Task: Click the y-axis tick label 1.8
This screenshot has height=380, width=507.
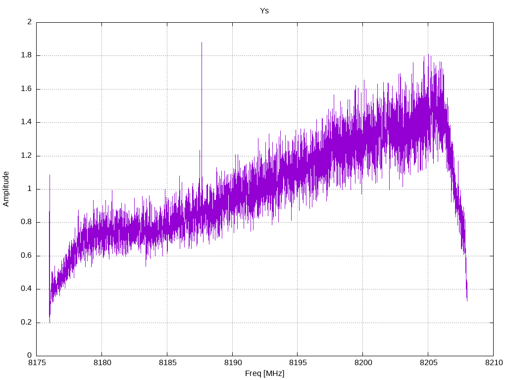Action: pyautogui.click(x=26, y=55)
